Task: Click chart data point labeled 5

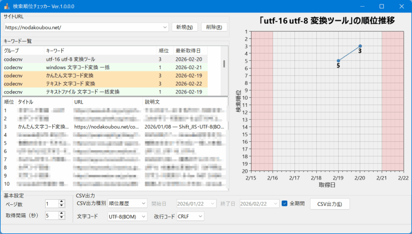Action: click(x=338, y=61)
